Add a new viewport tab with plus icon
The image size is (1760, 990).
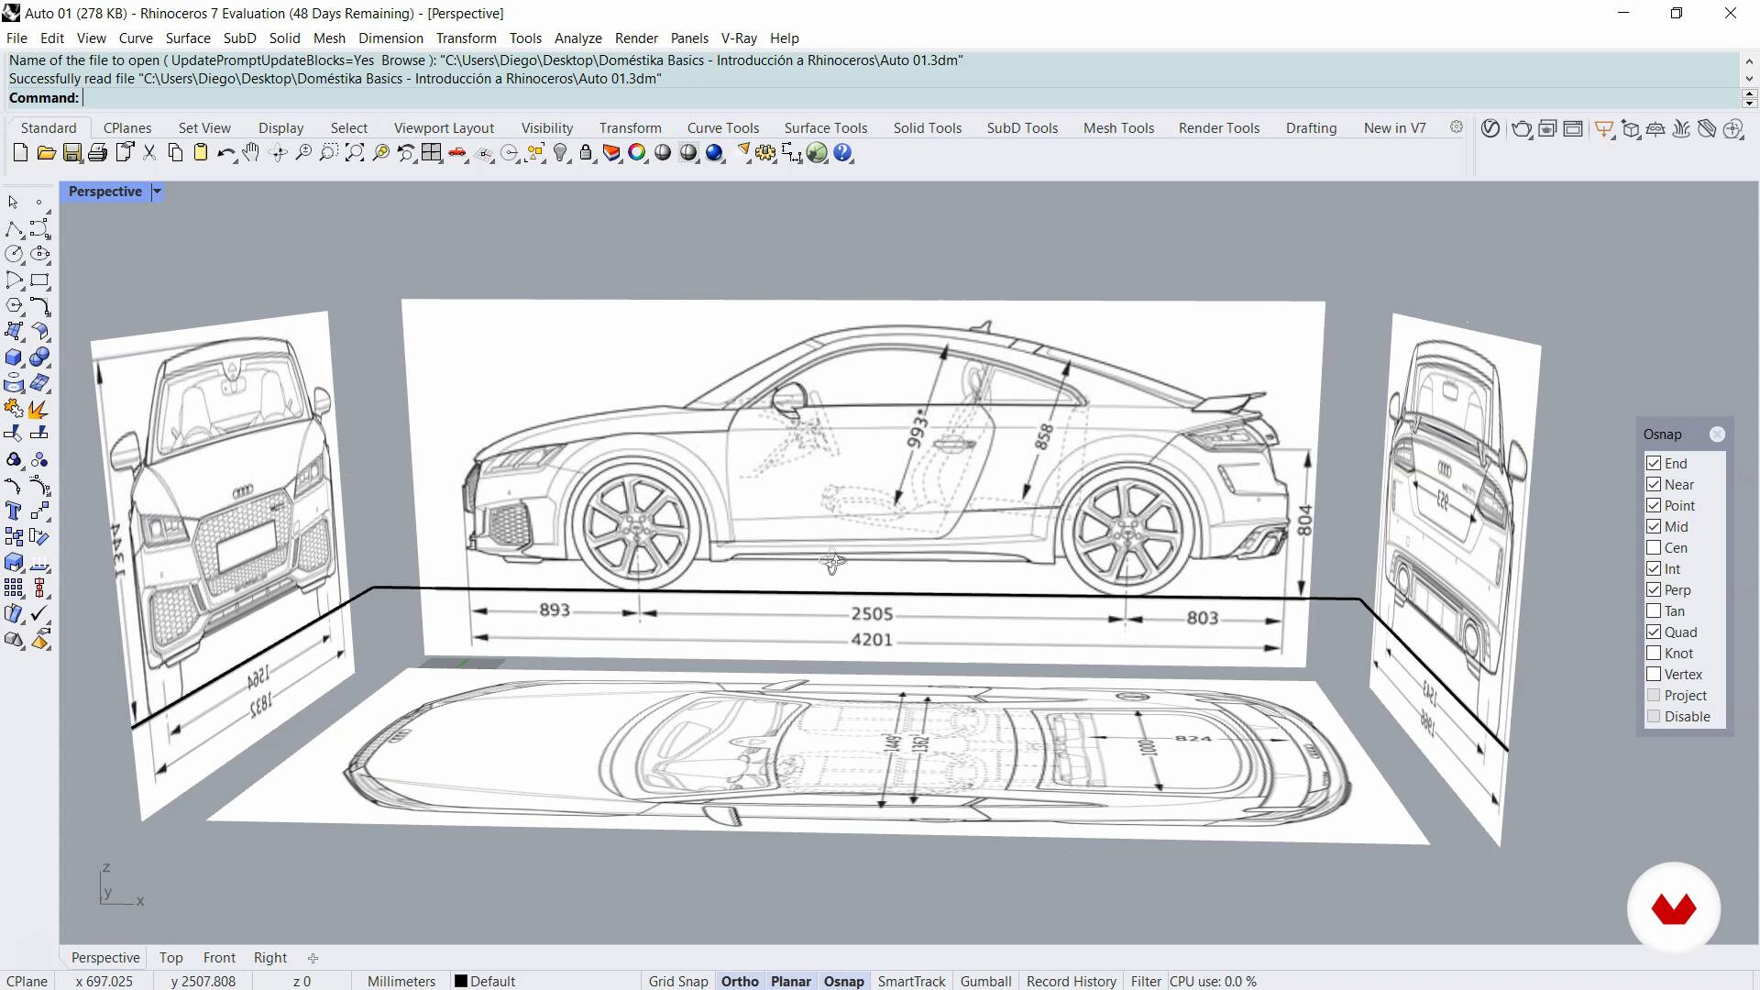pos(313,959)
